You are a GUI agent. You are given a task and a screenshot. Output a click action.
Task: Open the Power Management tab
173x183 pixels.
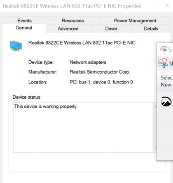[x=135, y=21]
